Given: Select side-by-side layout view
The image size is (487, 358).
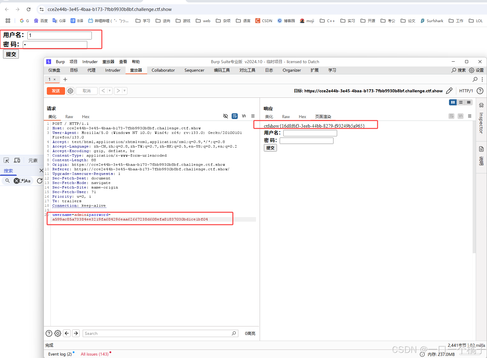Looking at the screenshot, I should (453, 102).
